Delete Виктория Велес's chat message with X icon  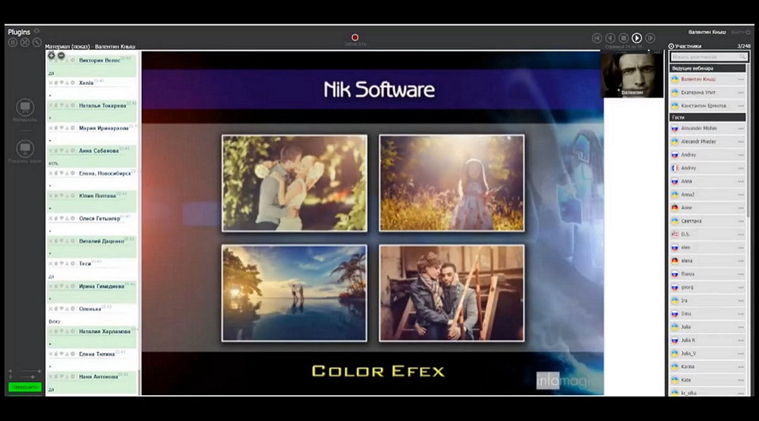coord(50,61)
